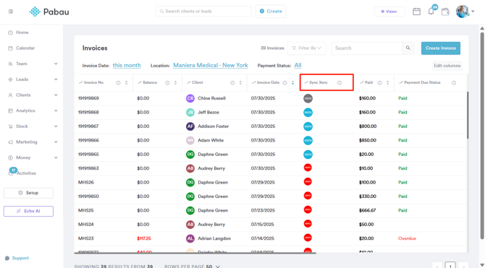Viewport: 485px width, 268px height.
Task: Change invoice date filter 'this month'
Action: (x=127, y=66)
